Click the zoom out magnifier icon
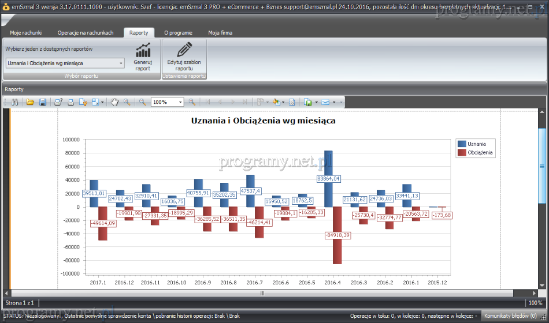This screenshot has width=549, height=323. point(142,102)
